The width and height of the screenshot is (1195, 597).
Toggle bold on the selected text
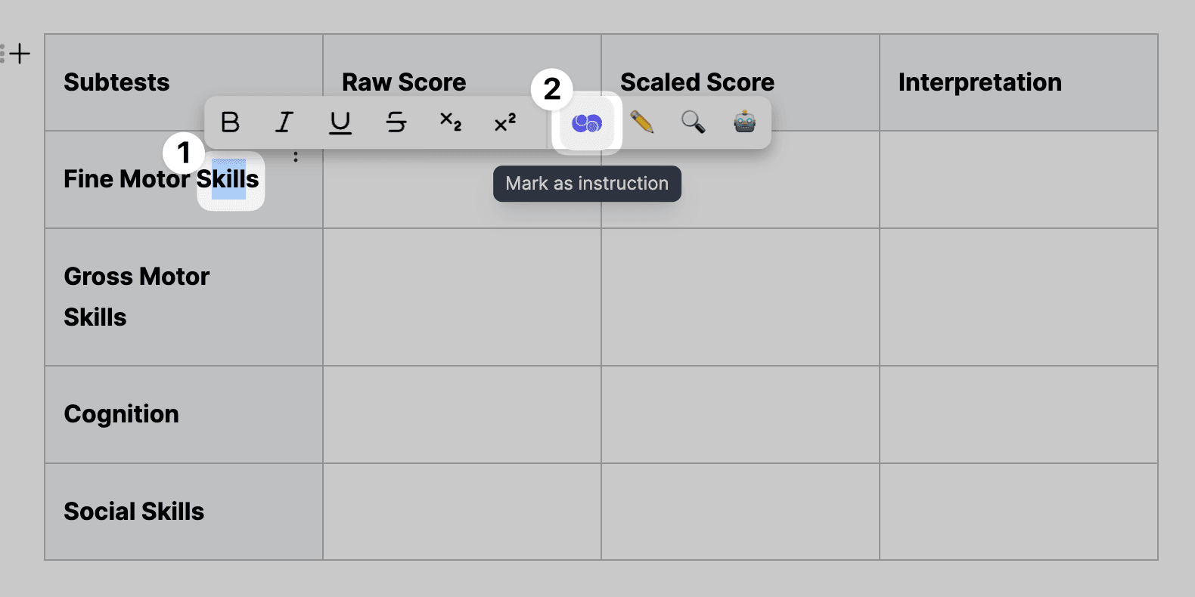(230, 122)
